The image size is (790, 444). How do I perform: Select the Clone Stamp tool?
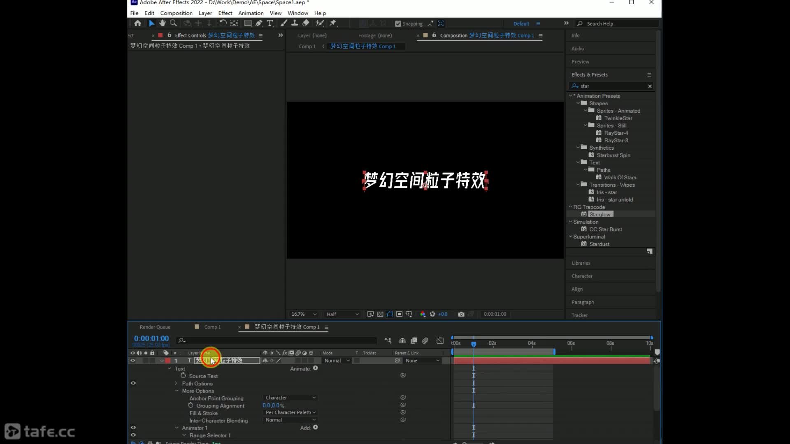click(x=295, y=23)
